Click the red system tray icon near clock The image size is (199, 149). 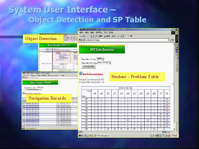click(169, 136)
